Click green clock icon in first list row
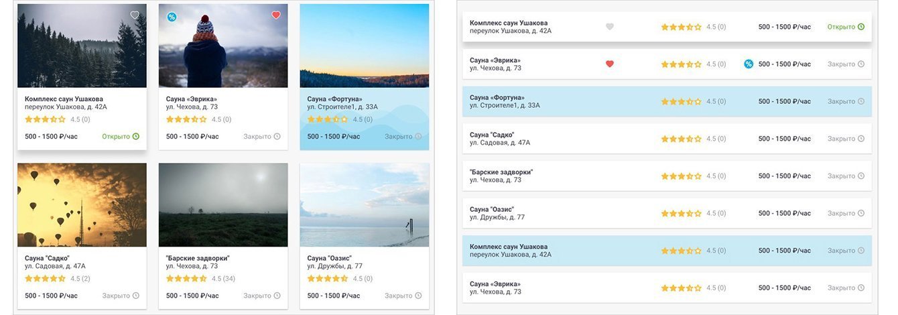The height and width of the screenshot is (315, 898). (x=861, y=27)
